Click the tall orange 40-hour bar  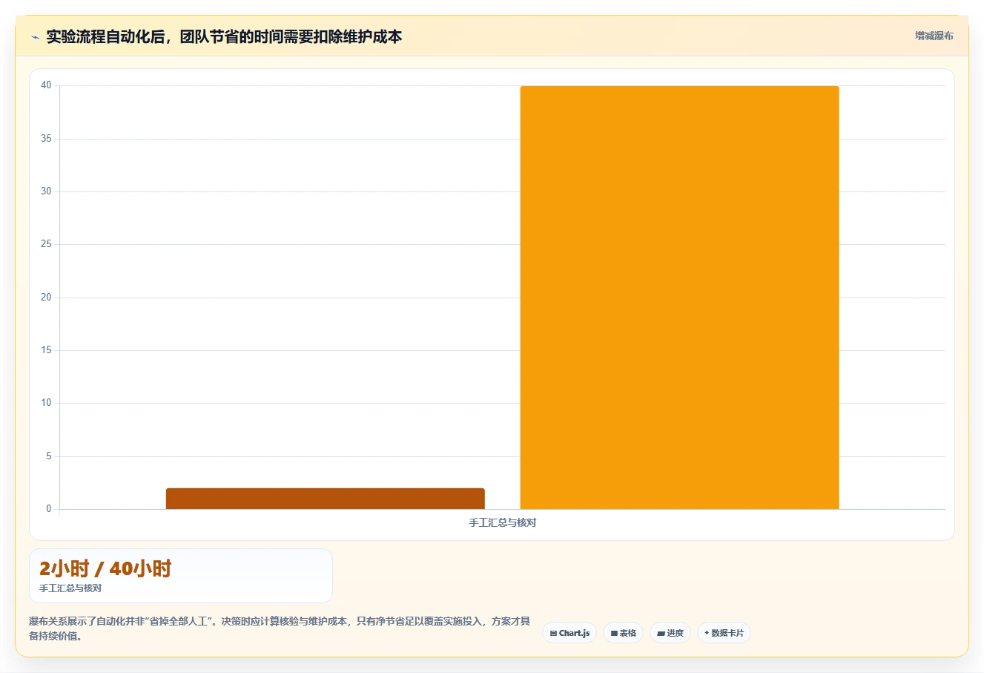click(679, 298)
